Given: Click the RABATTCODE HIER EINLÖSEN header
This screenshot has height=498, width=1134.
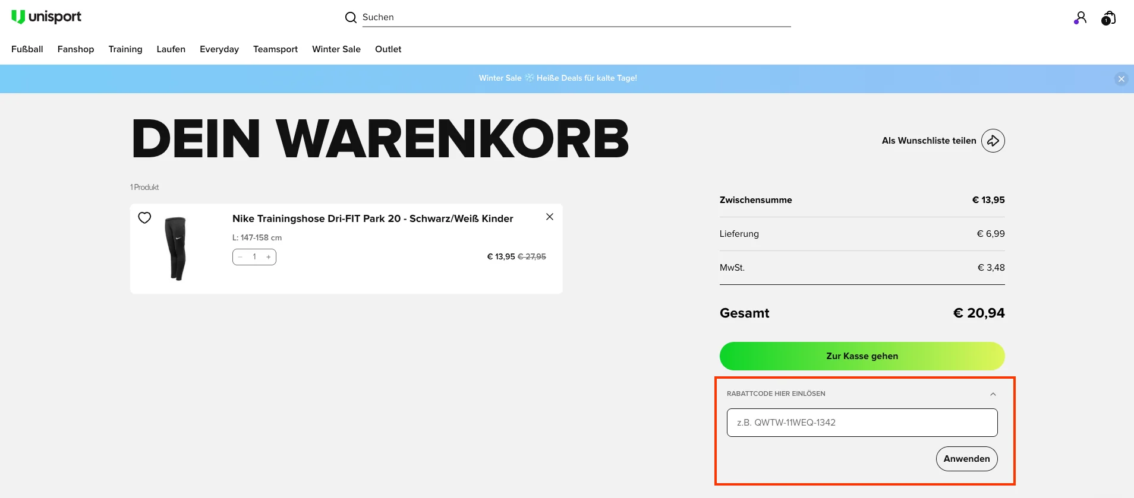Looking at the screenshot, I should coord(776,394).
